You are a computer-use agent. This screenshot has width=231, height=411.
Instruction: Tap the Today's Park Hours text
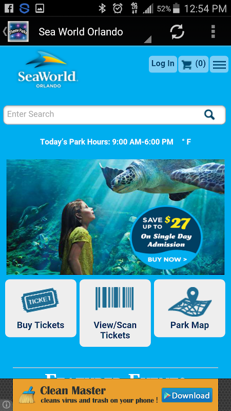(x=107, y=142)
